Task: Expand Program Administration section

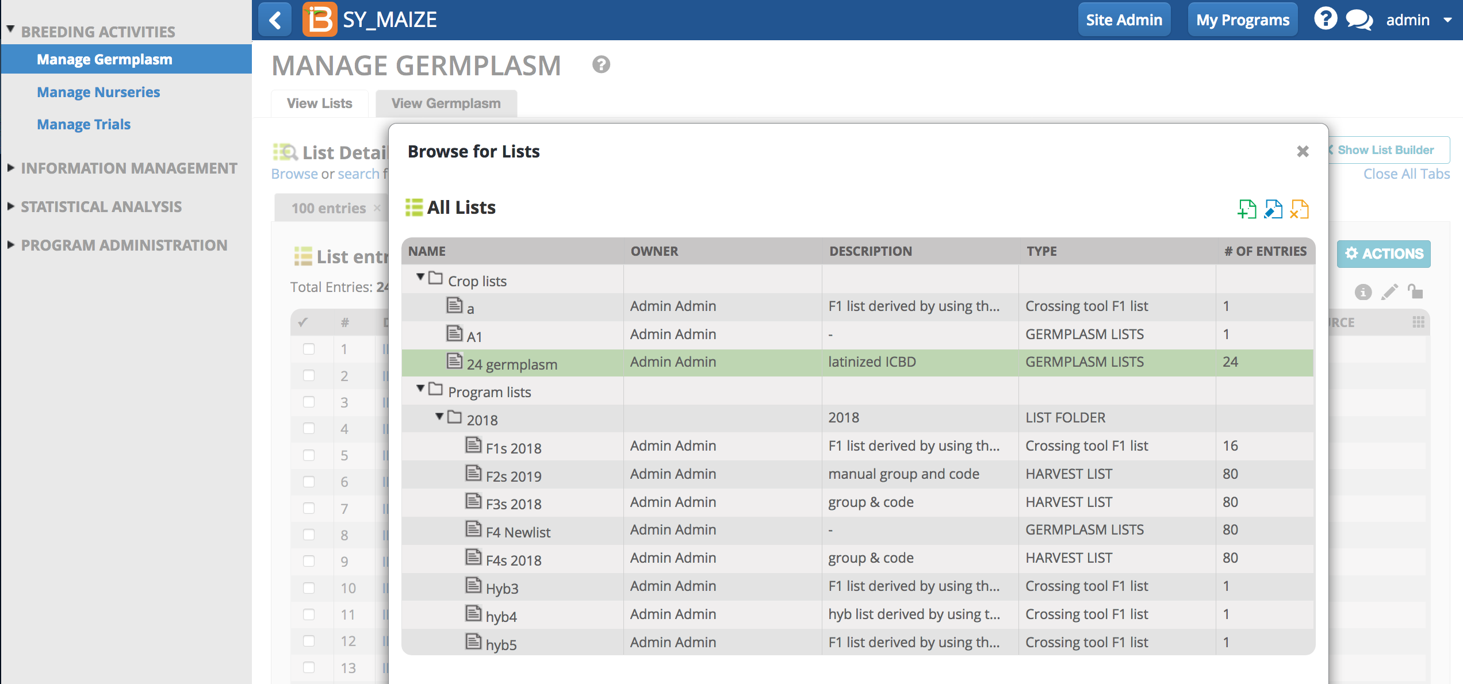Action: point(10,245)
